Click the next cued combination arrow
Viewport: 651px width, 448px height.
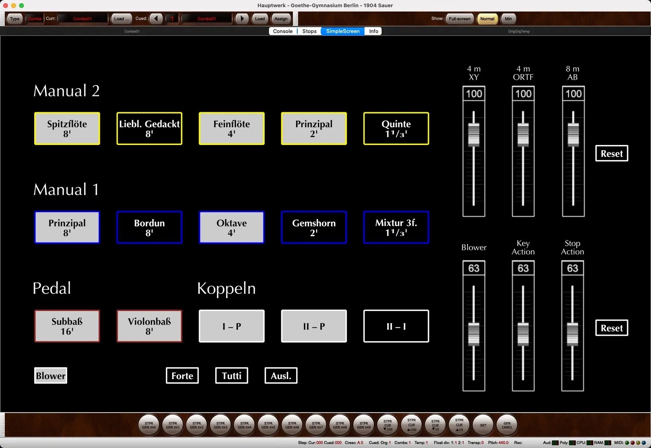[x=242, y=19]
